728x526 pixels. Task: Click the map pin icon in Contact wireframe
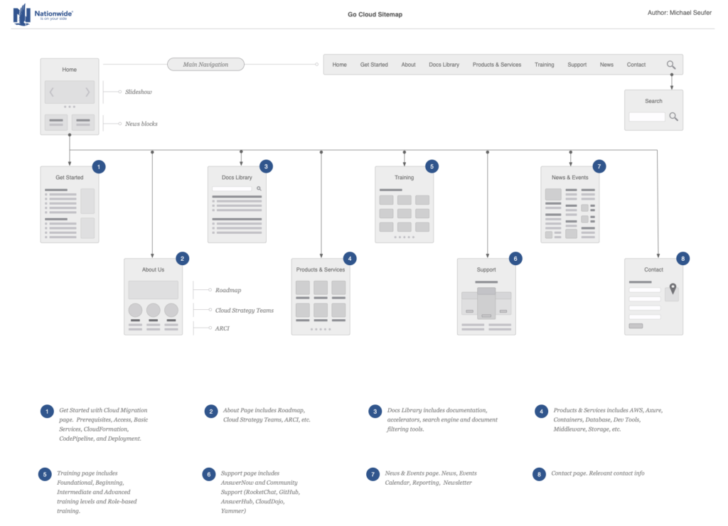673,289
